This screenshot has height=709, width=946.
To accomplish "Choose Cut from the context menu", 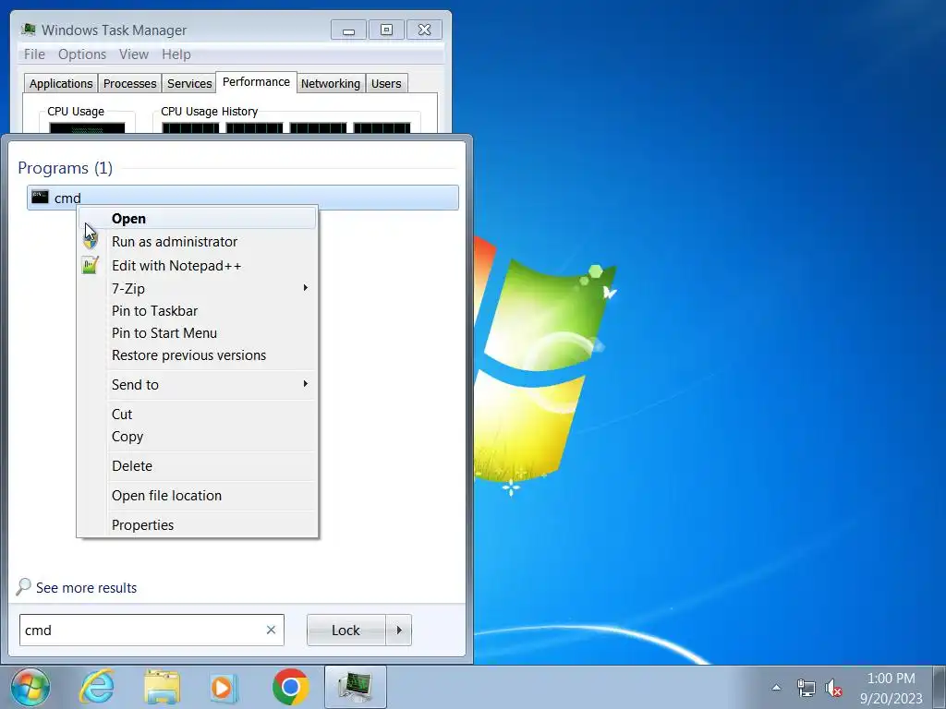I will pyautogui.click(x=198, y=414).
